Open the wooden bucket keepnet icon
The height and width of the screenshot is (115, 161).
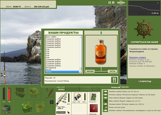tap(40, 107)
